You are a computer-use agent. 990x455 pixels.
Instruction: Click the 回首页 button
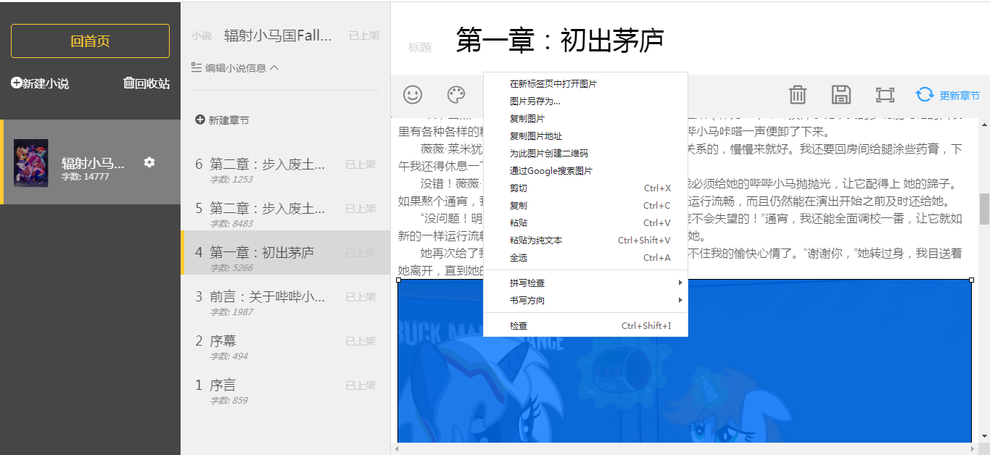tap(90, 41)
